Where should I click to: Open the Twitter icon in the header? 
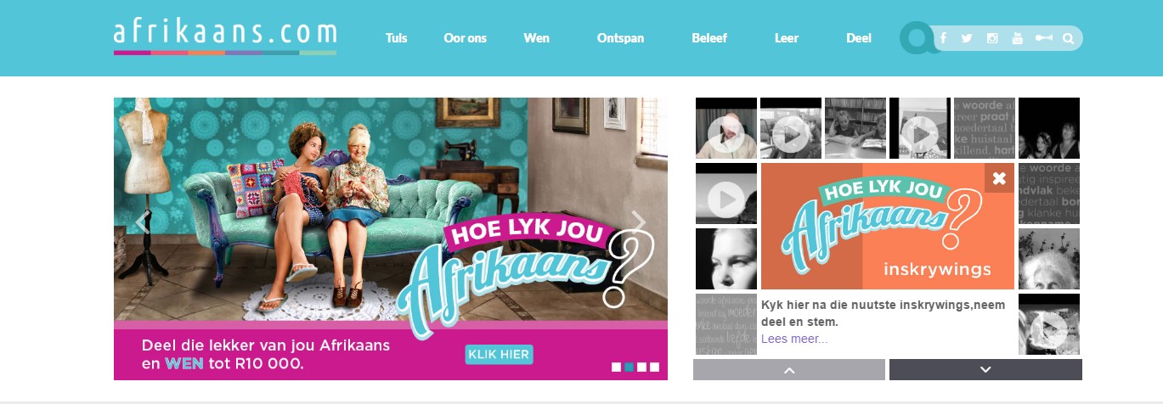(x=967, y=38)
